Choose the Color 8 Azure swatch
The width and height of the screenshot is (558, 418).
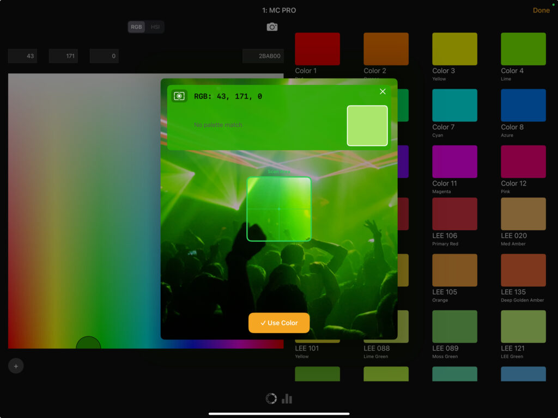pyautogui.click(x=523, y=105)
